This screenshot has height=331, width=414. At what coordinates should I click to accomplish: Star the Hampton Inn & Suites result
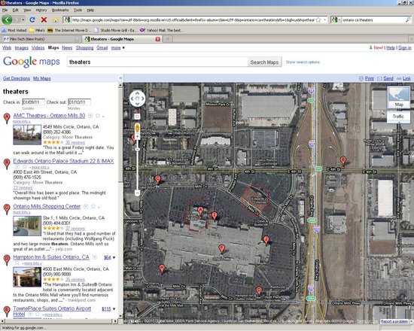pyautogui.click(x=17, y=263)
